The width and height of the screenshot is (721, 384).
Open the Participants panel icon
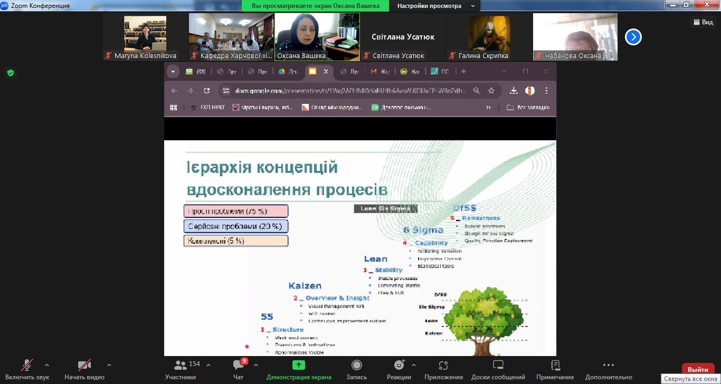(x=181, y=365)
